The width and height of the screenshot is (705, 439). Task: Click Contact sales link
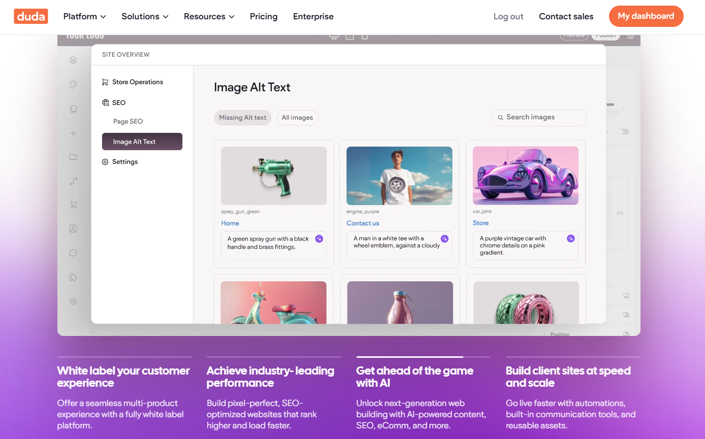[566, 16]
